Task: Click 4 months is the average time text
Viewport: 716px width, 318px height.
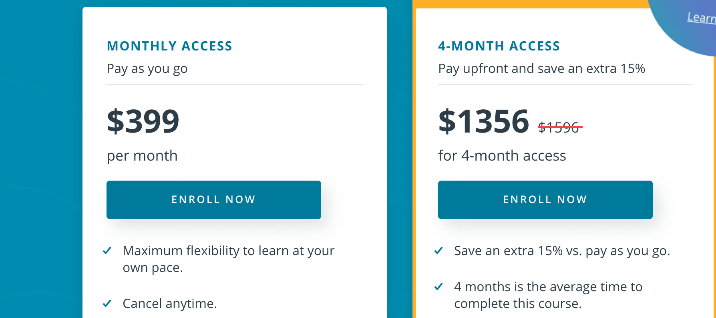Action: point(548,295)
